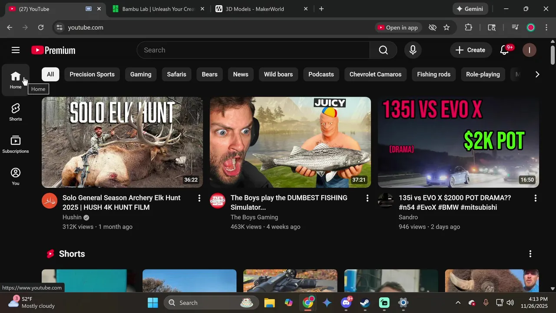Reload the YouTube page
Image resolution: width=556 pixels, height=313 pixels.
tap(41, 27)
